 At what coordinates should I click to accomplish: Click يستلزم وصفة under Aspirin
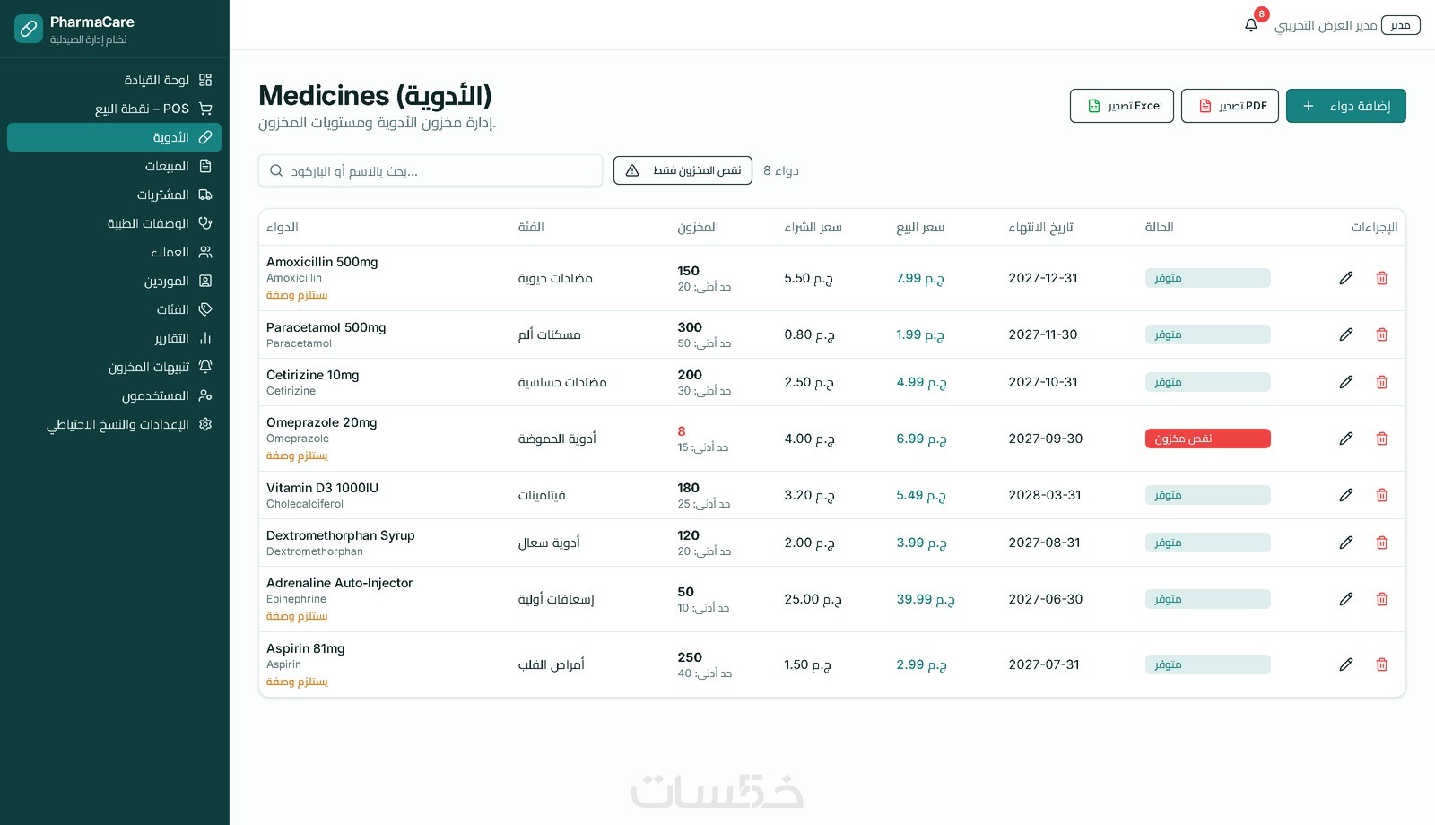point(297,682)
